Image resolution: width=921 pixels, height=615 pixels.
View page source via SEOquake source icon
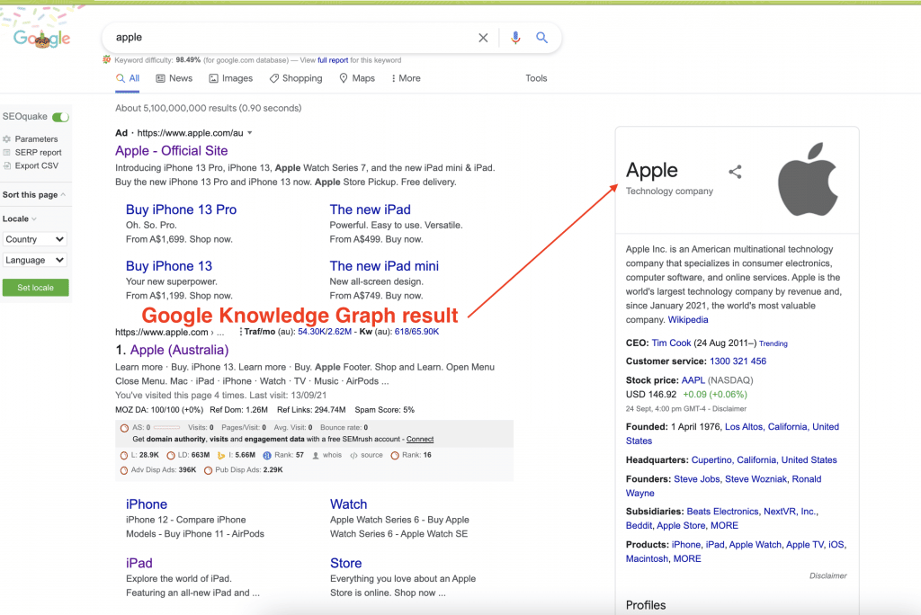(352, 456)
